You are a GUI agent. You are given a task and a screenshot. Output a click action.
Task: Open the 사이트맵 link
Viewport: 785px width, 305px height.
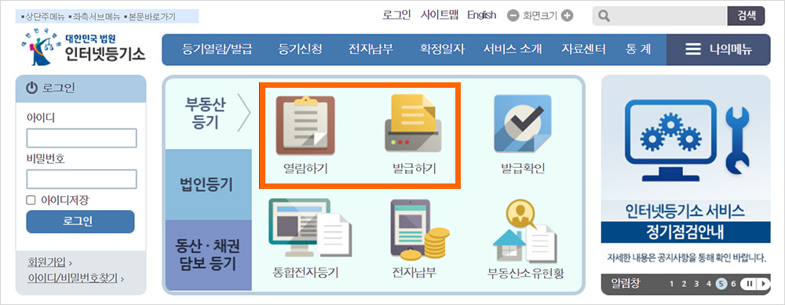440,15
